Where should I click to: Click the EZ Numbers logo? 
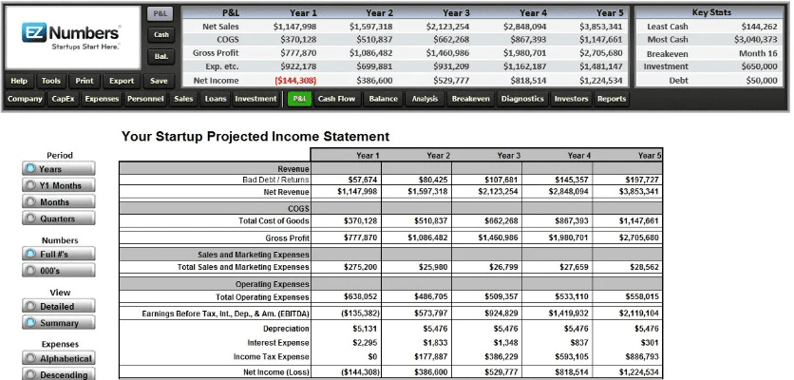[x=72, y=38]
